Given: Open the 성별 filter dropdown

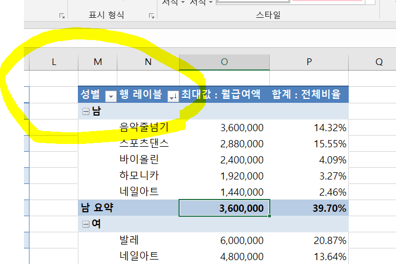Looking at the screenshot, I should click(111, 96).
